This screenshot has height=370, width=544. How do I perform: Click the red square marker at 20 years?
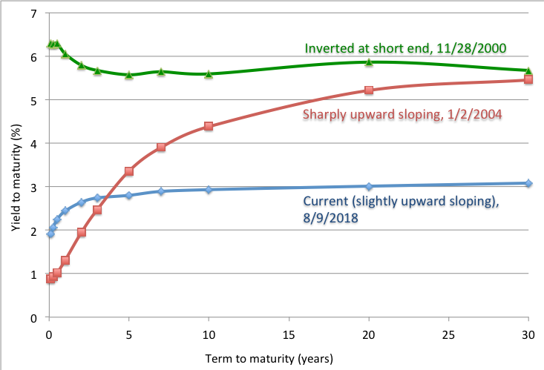[369, 90]
